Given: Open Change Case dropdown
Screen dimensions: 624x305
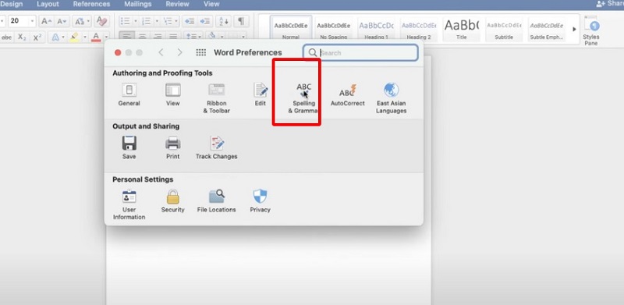Looking at the screenshot, I should tap(83, 21).
